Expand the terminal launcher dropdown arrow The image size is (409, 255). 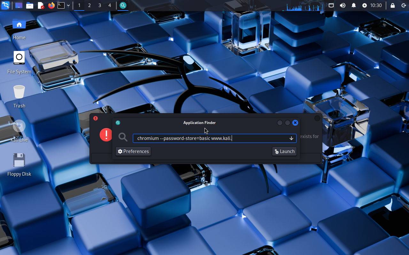coord(68,5)
